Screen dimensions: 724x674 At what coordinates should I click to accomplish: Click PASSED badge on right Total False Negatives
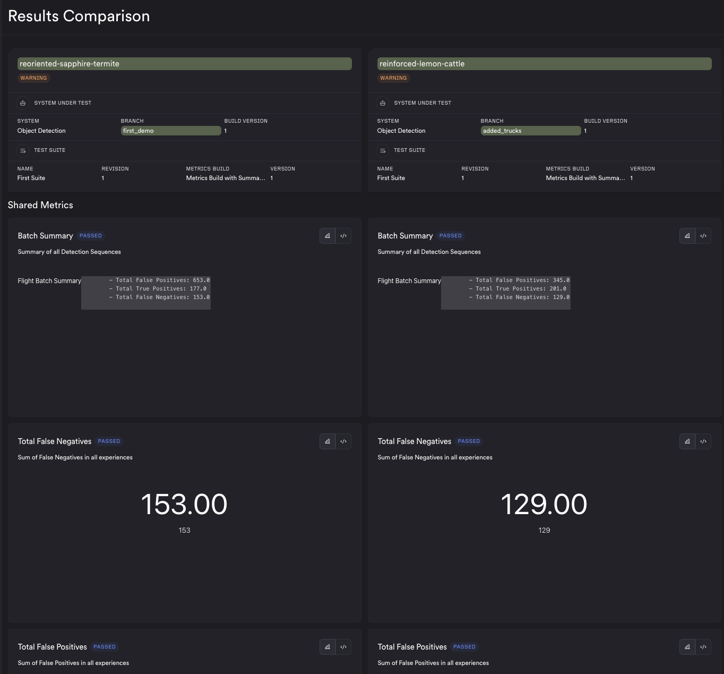pos(469,441)
